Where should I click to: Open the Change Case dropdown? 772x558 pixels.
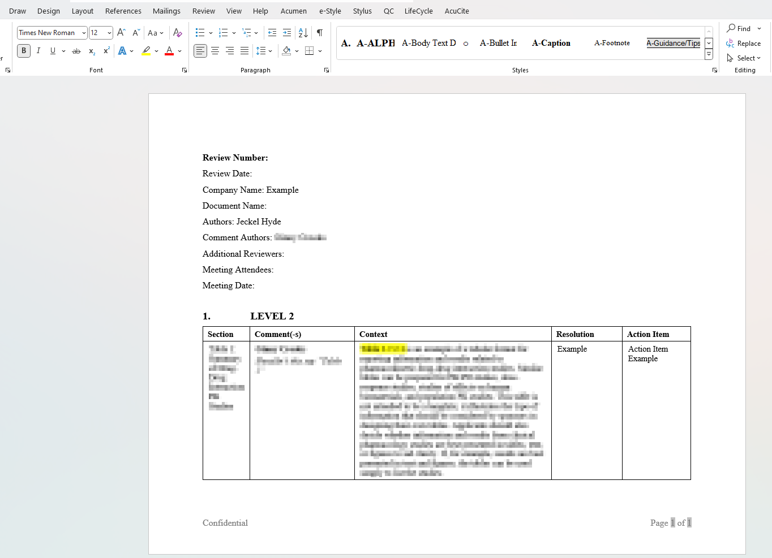click(x=155, y=33)
